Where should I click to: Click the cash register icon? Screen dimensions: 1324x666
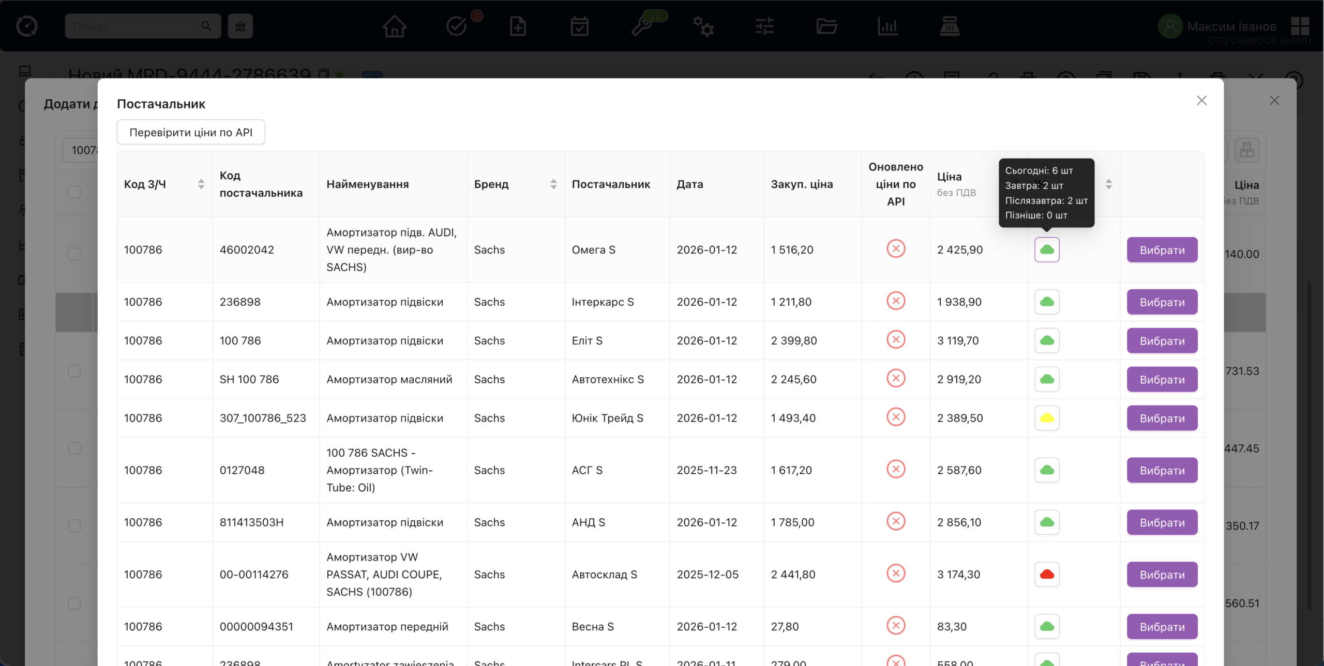pos(950,26)
